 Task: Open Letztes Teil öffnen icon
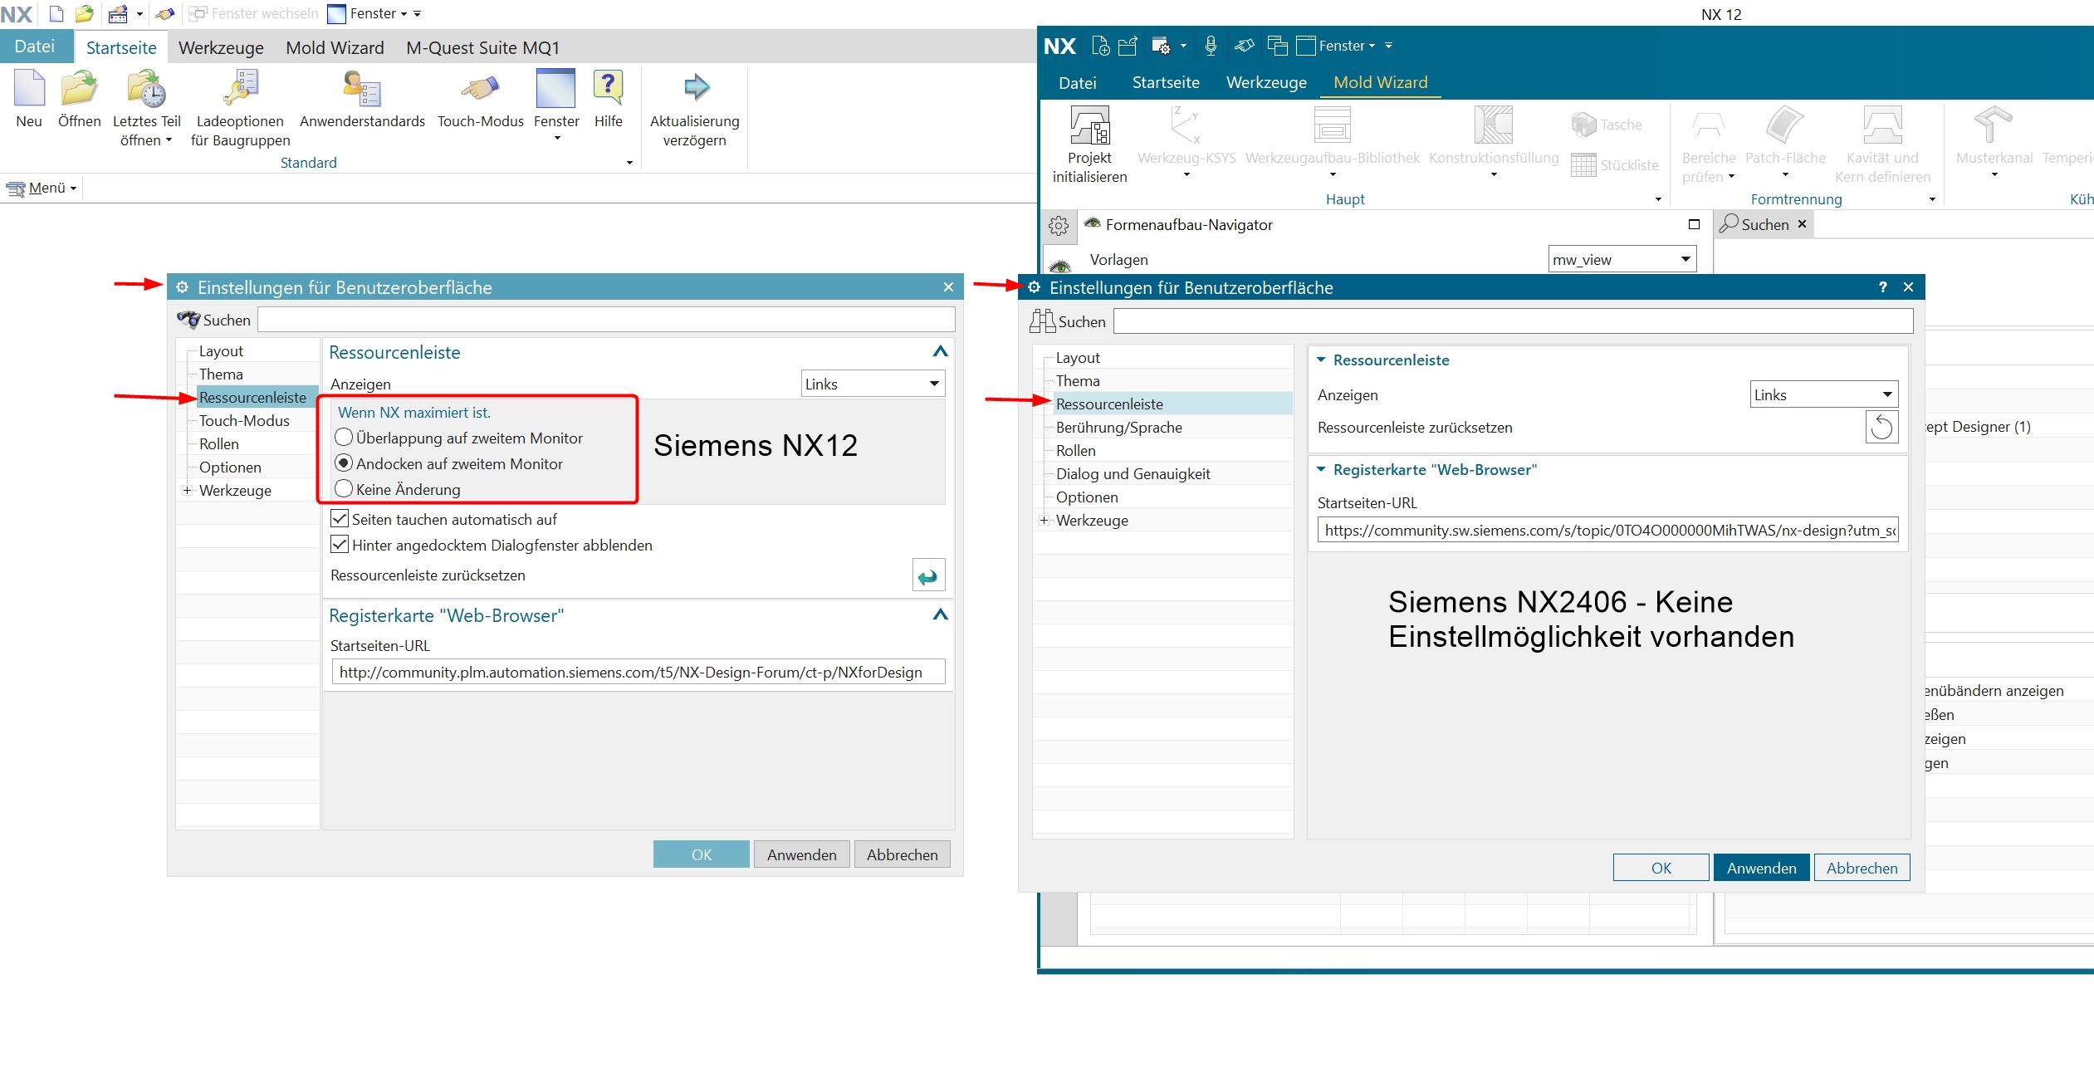(147, 88)
